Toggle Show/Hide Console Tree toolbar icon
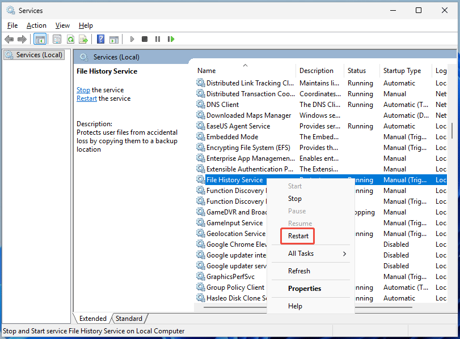460x339 pixels. (x=40, y=39)
